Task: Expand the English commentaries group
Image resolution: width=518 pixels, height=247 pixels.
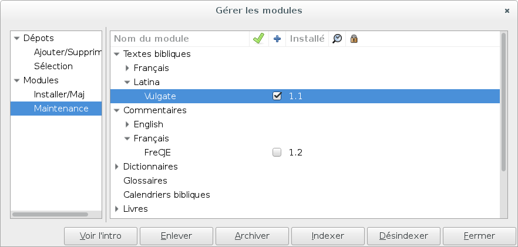Action: 127,124
